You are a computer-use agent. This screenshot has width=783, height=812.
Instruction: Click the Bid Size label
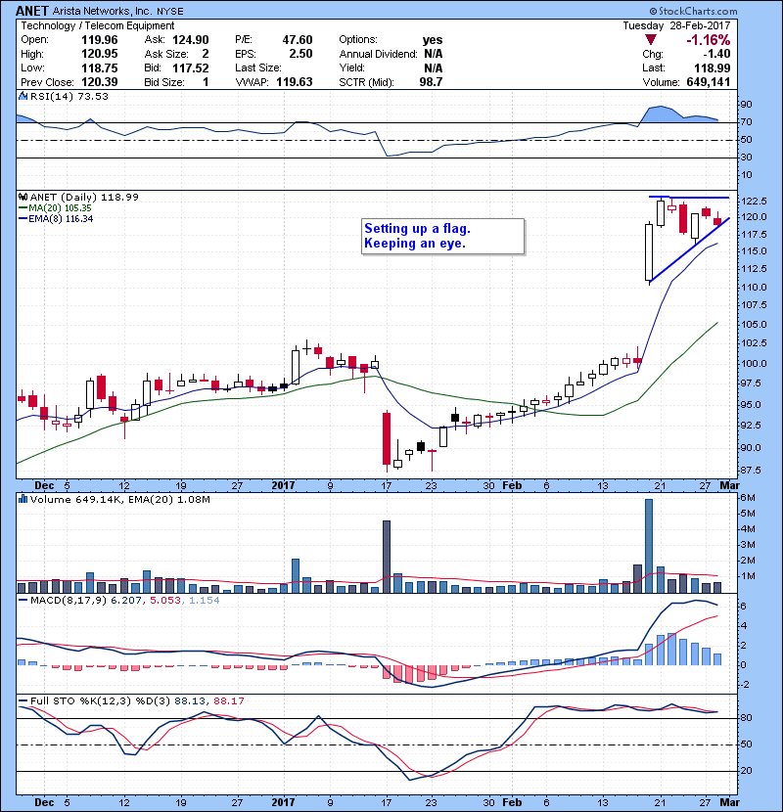tap(164, 82)
